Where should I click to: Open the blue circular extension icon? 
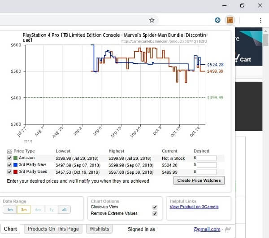217,20
